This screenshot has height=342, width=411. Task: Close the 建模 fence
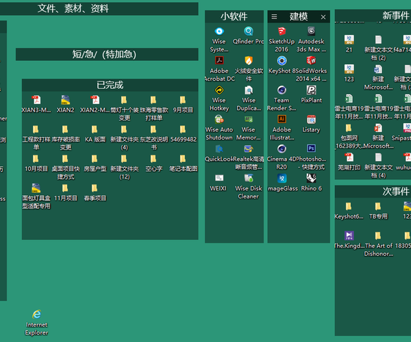[x=323, y=17]
